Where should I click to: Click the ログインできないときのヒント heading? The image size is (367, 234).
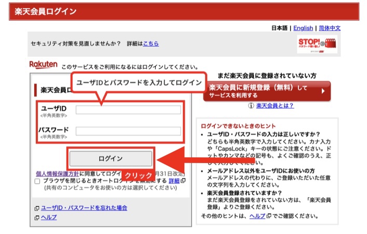click(238, 126)
